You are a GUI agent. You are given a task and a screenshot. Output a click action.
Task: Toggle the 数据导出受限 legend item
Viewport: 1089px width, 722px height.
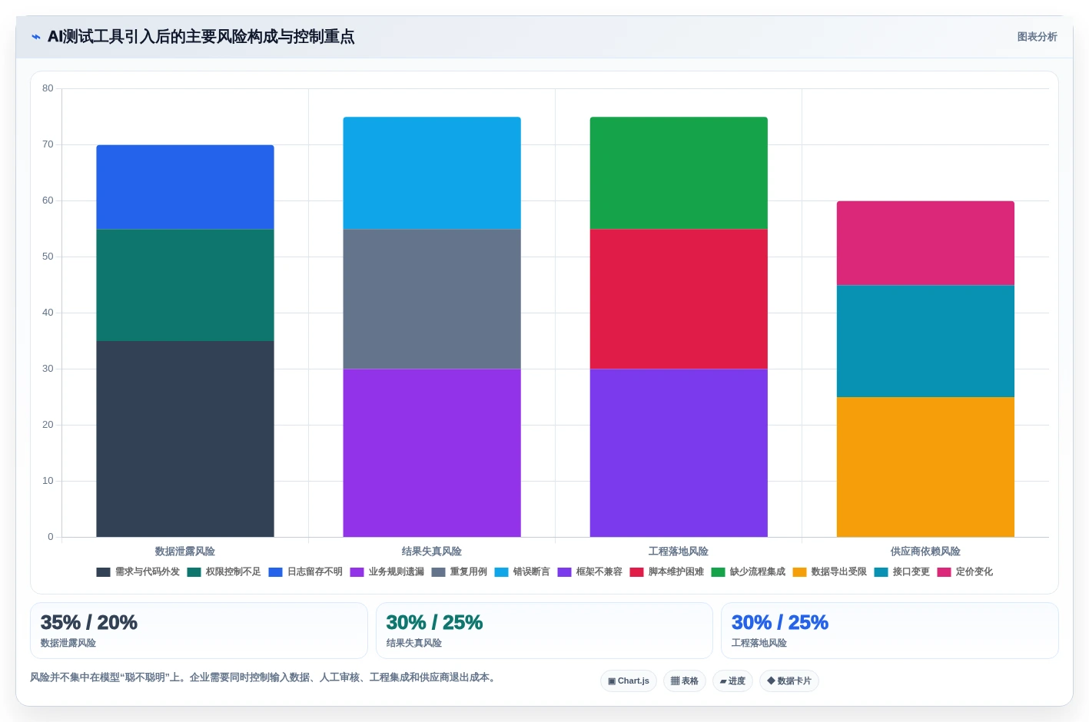(x=829, y=572)
